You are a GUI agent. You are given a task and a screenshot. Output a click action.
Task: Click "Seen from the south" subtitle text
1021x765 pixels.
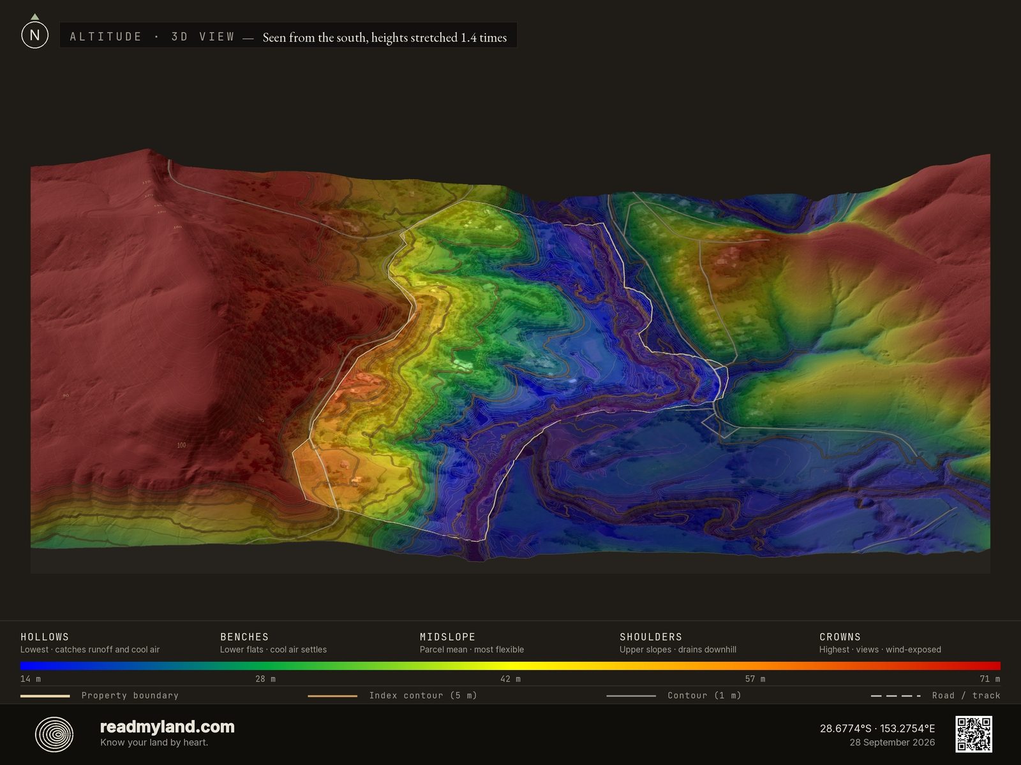click(385, 38)
